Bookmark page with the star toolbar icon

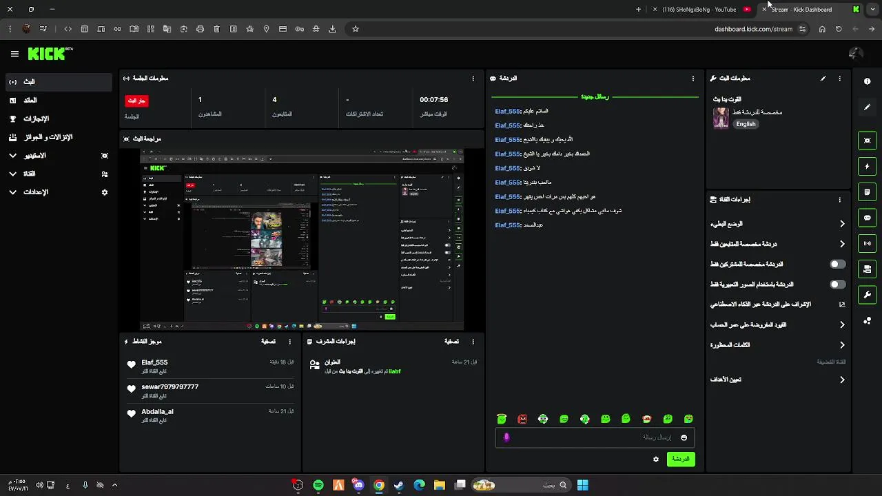click(x=356, y=29)
